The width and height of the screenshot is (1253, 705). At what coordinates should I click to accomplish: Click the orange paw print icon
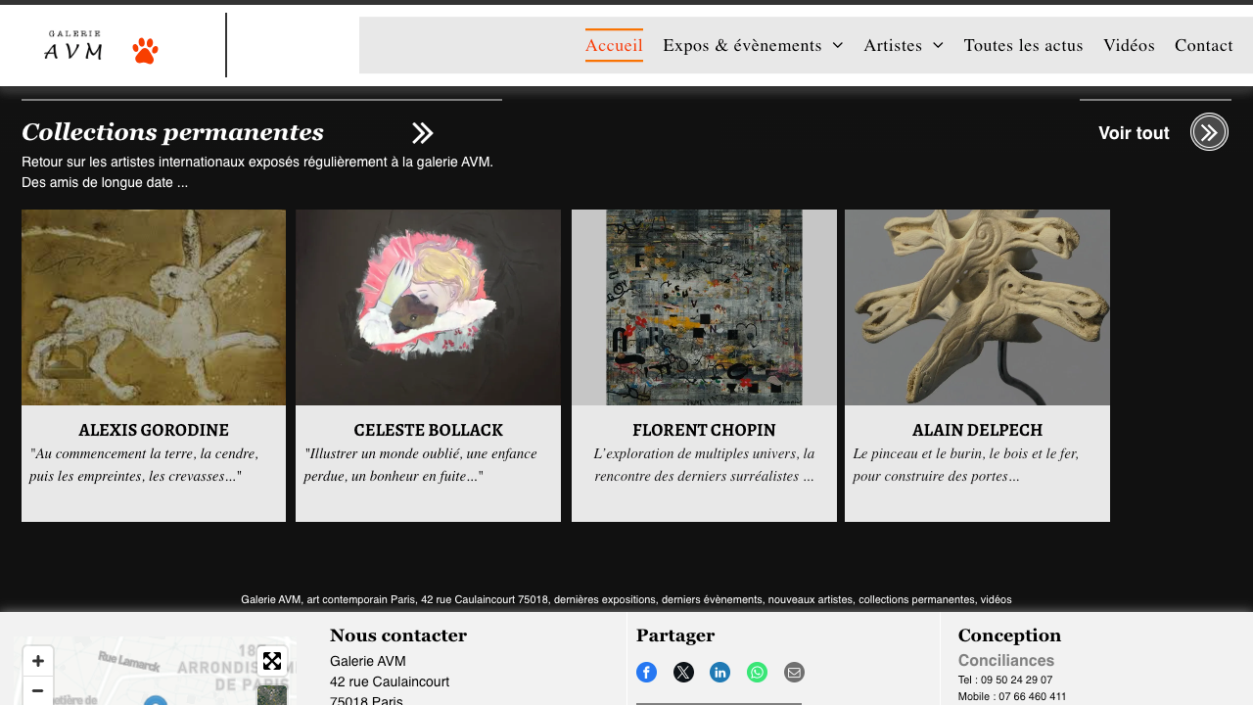(145, 50)
